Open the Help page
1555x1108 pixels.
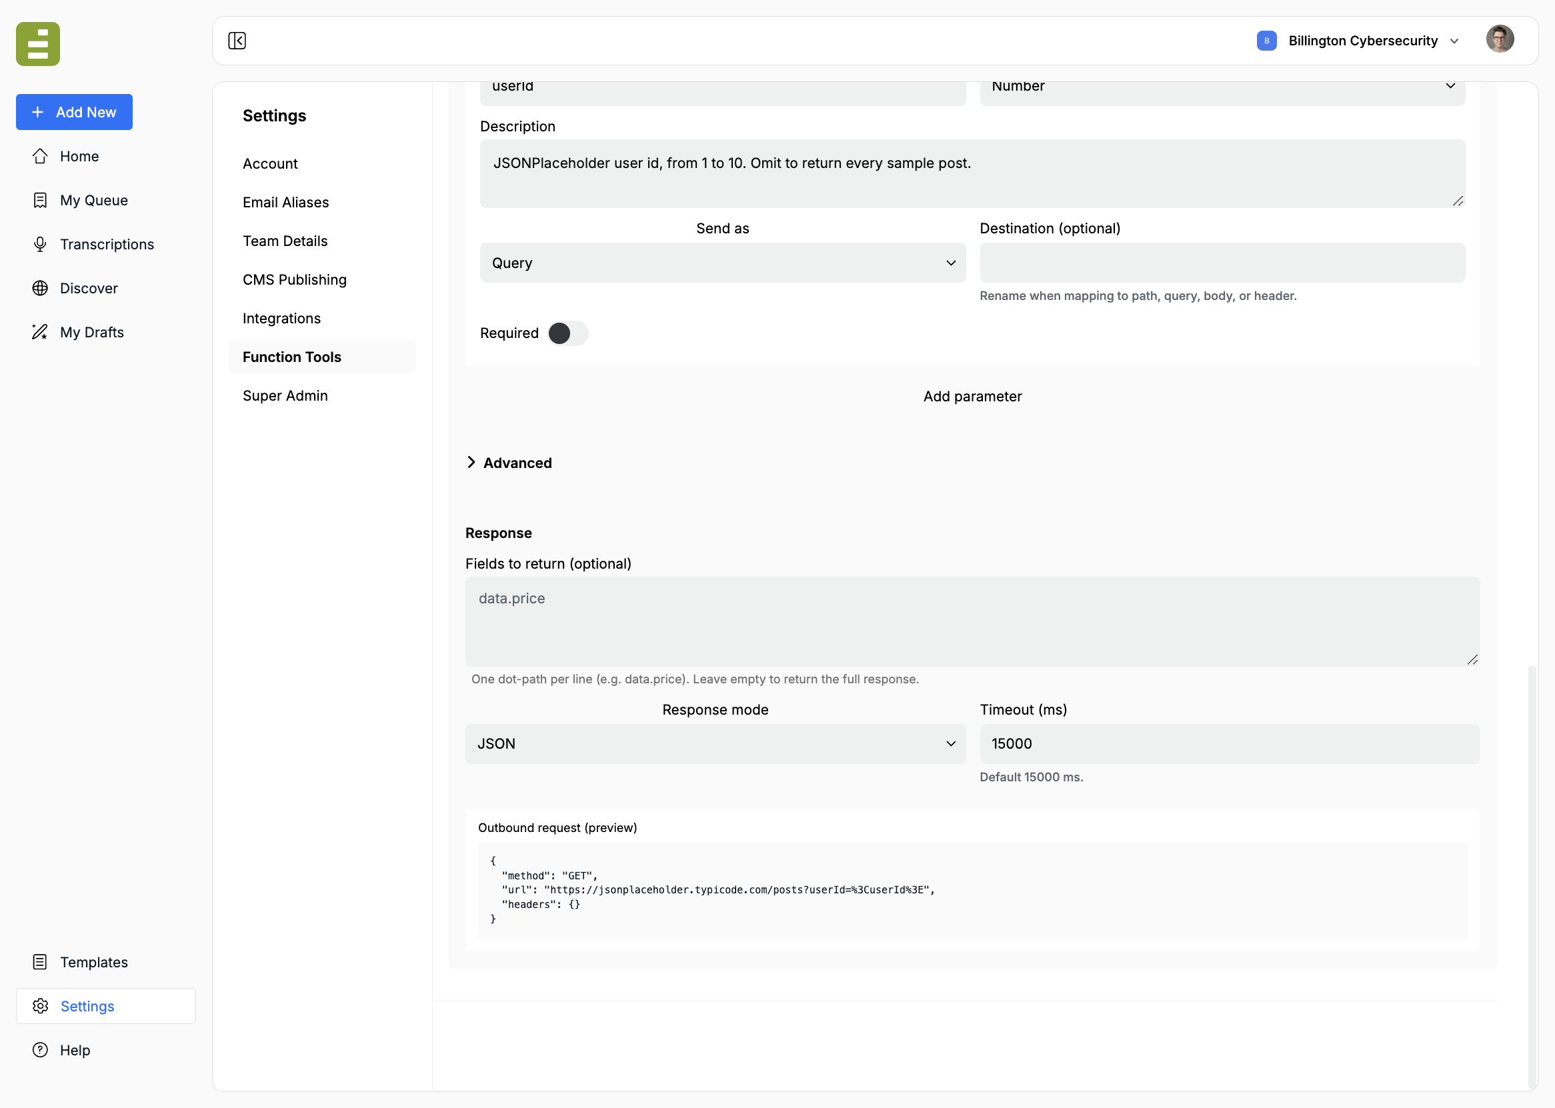coord(106,1050)
